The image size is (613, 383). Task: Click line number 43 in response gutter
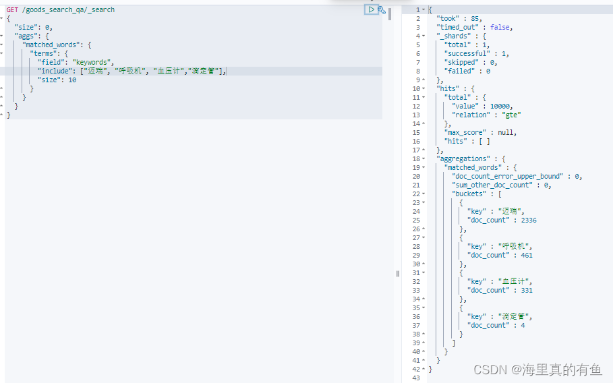coord(415,378)
